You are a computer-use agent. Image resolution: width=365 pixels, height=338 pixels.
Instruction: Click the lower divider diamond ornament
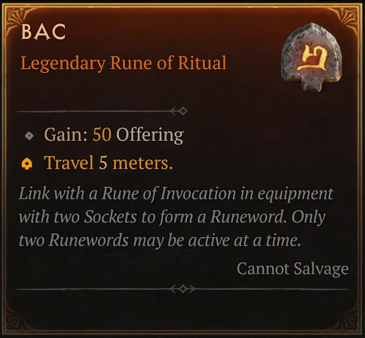click(183, 289)
